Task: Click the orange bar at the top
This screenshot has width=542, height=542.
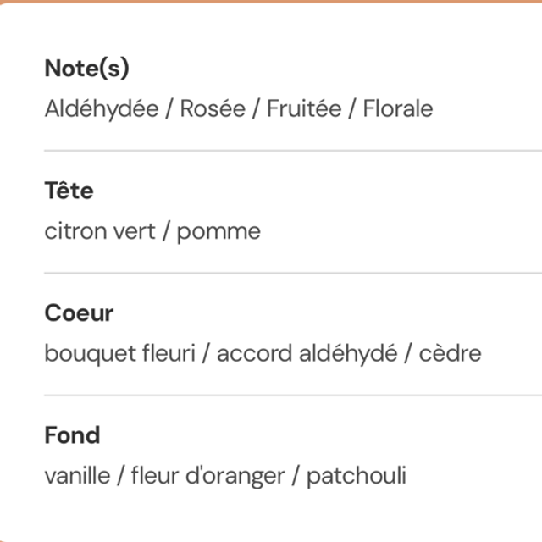Action: tap(271, 2)
